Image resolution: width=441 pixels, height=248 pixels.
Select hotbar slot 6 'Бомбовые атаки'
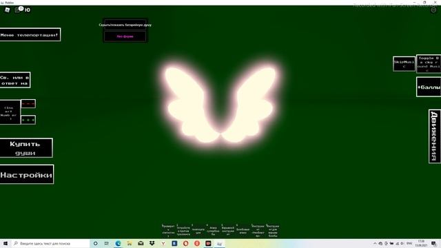(x=243, y=231)
